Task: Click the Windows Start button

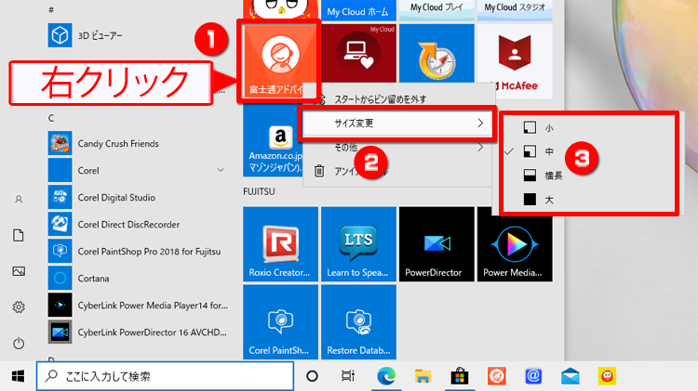Action: coord(18,376)
